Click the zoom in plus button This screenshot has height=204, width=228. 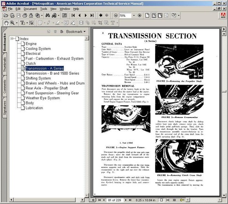pyautogui.click(x=140, y=16)
